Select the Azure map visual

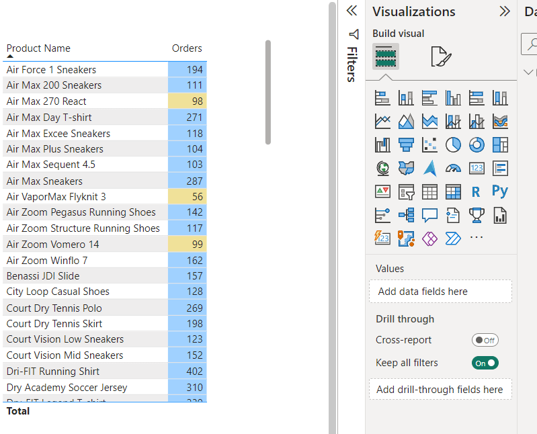click(x=429, y=169)
